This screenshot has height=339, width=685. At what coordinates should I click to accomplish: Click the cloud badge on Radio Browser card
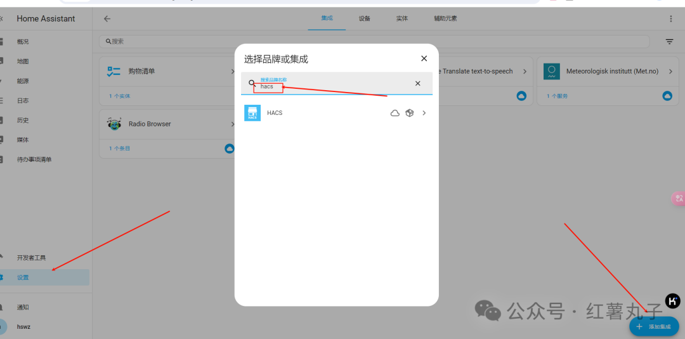click(x=230, y=149)
